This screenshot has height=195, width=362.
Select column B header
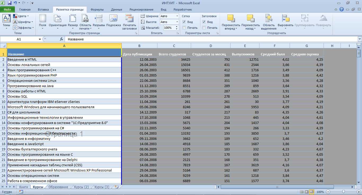click(x=139, y=46)
